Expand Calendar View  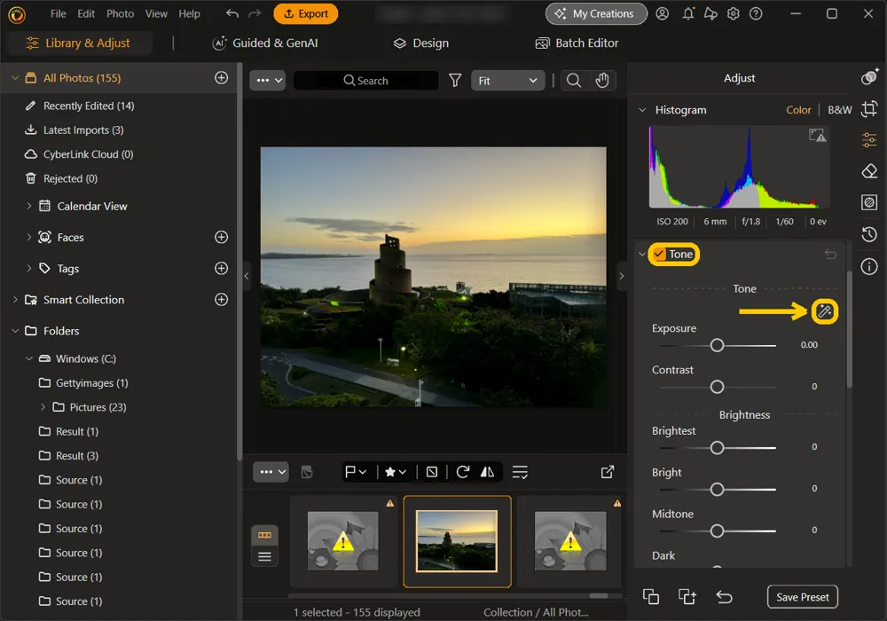point(29,206)
